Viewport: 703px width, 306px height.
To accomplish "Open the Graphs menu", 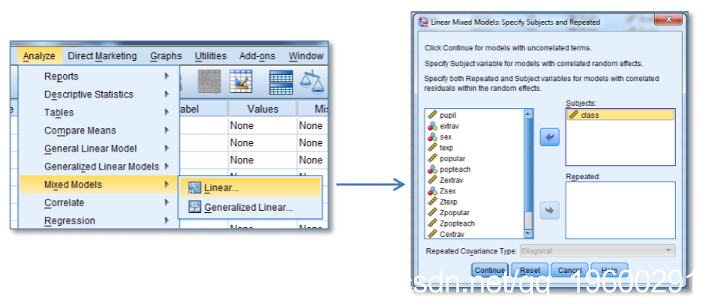I will click(x=166, y=56).
